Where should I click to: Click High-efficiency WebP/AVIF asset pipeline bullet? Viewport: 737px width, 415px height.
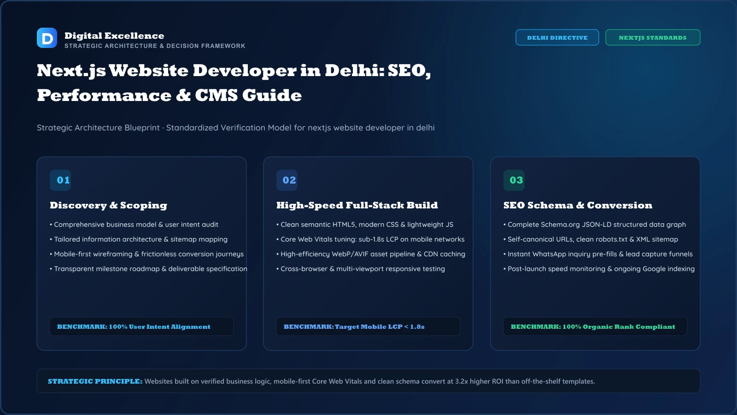[371, 254]
